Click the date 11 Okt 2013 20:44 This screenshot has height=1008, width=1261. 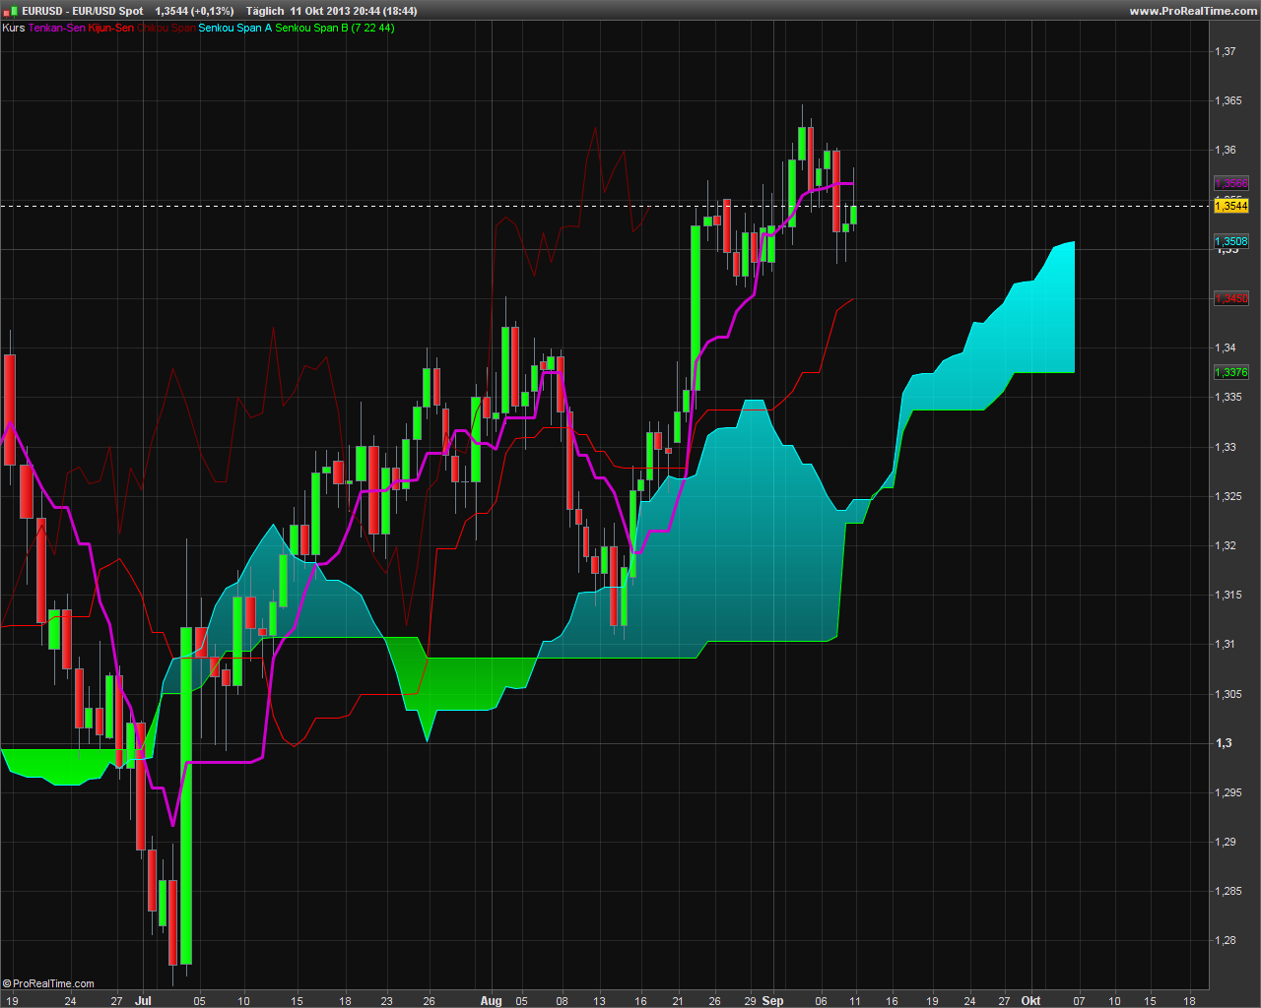pyautogui.click(x=335, y=11)
